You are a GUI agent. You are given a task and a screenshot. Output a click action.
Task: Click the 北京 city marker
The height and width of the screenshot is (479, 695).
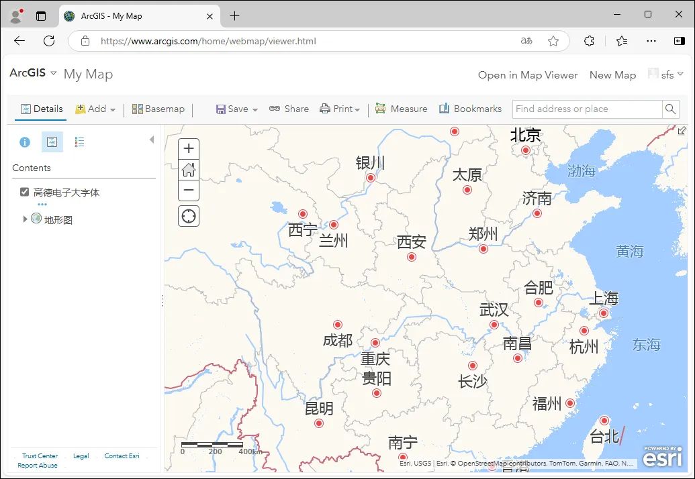tap(526, 150)
